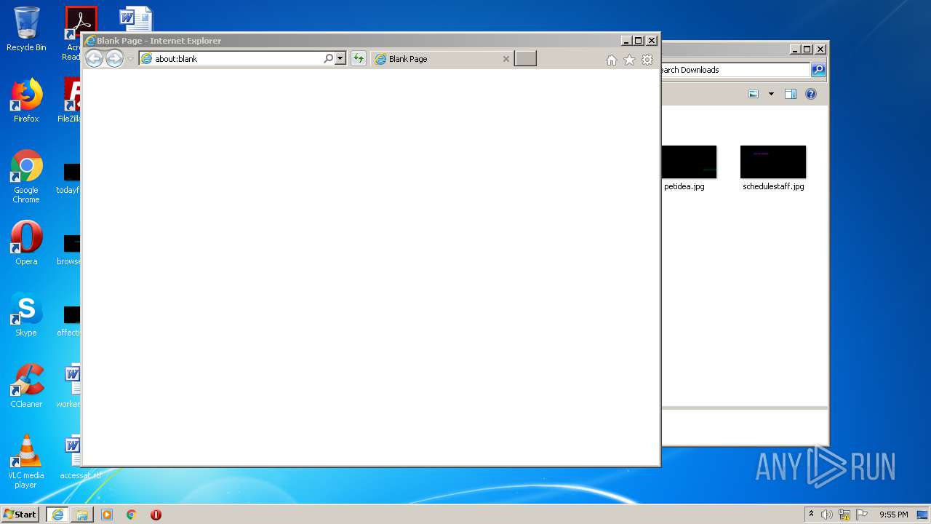Open Firefox desktop shortcut
931x524 pixels.
[x=26, y=100]
